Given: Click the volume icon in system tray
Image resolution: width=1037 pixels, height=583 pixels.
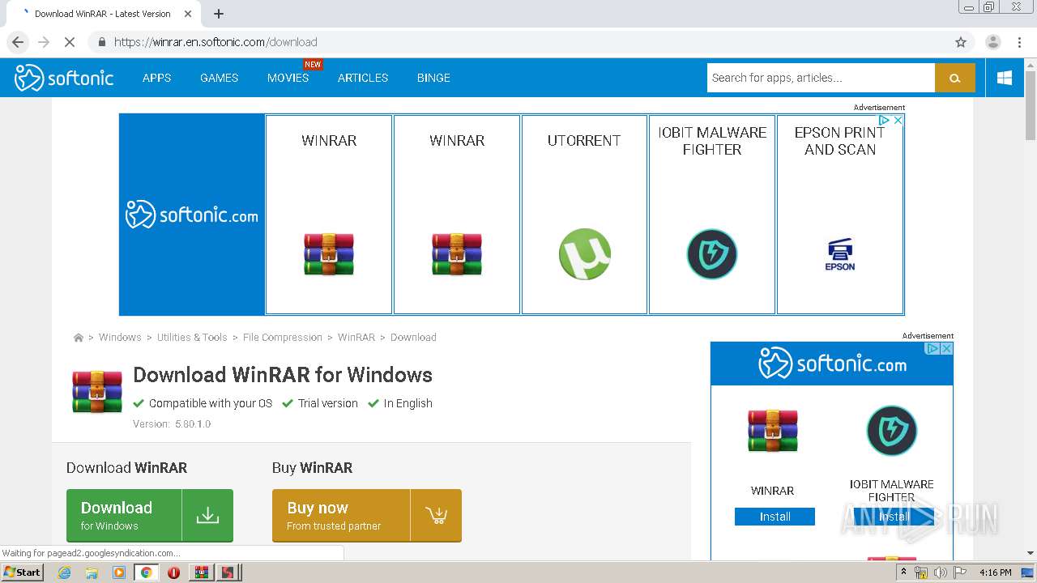Looking at the screenshot, I should coord(940,572).
